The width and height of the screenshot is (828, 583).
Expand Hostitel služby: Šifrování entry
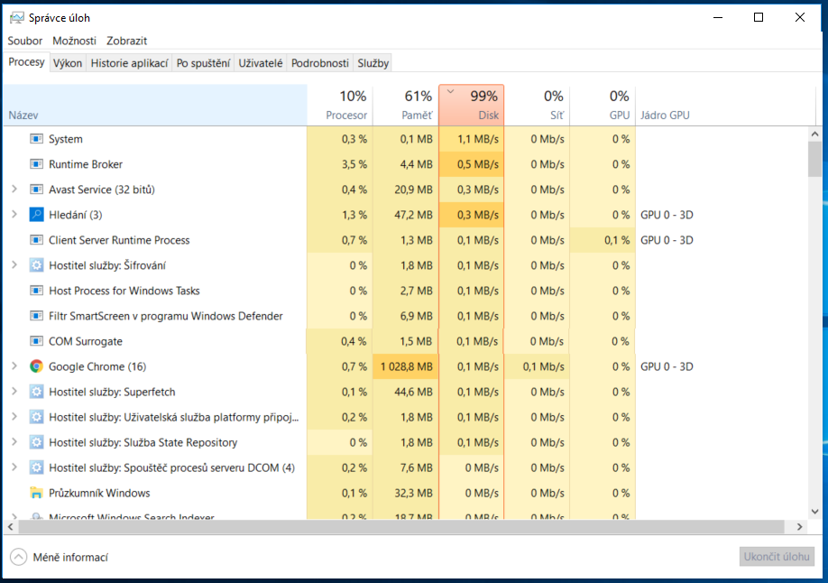point(14,265)
